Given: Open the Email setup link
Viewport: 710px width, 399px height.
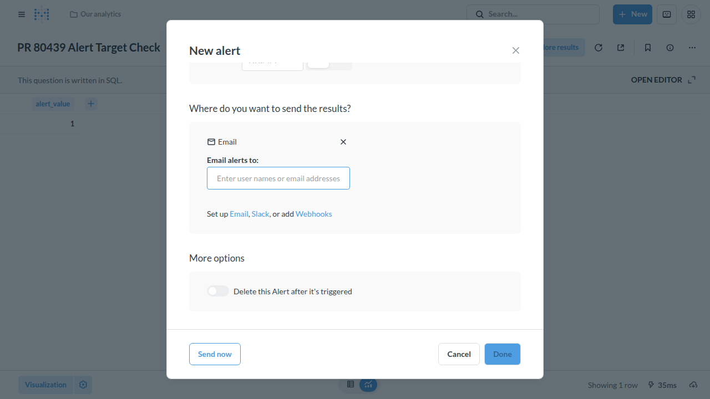Looking at the screenshot, I should [239, 214].
